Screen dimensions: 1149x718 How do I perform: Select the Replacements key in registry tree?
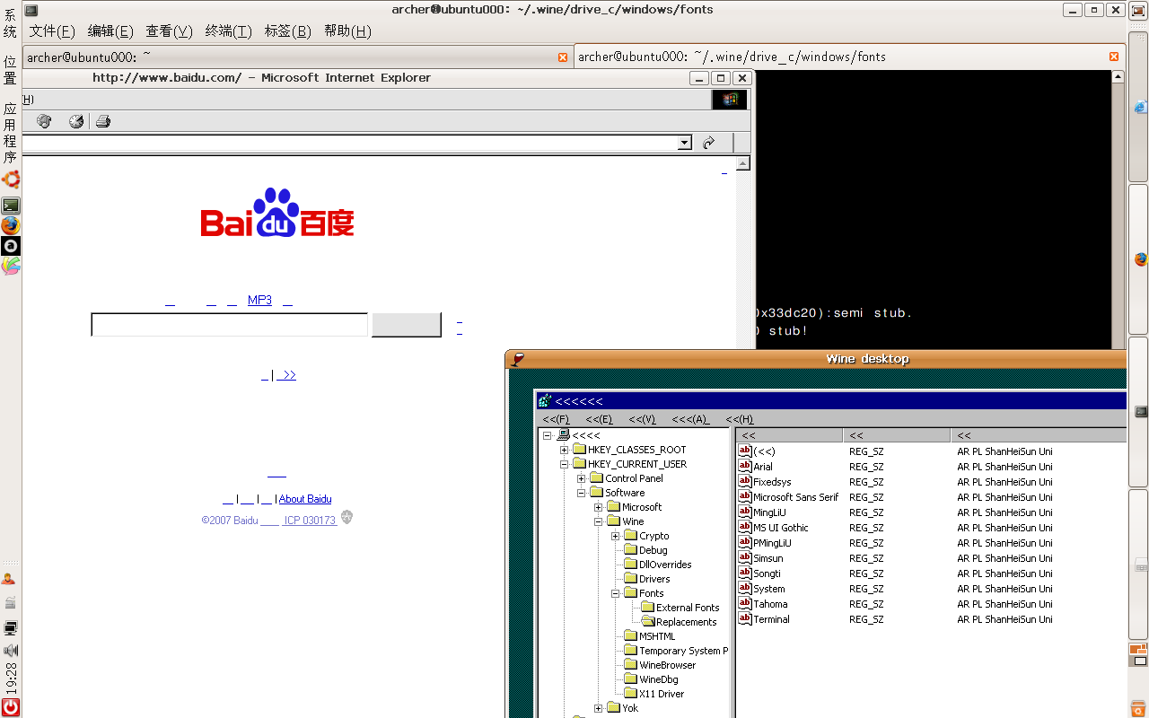tap(686, 622)
